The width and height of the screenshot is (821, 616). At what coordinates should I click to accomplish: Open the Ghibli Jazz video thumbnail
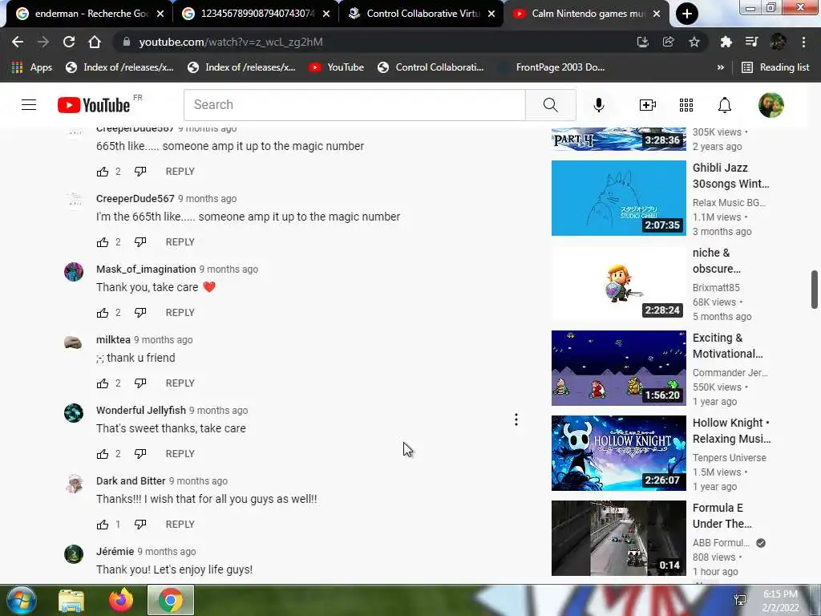point(618,198)
